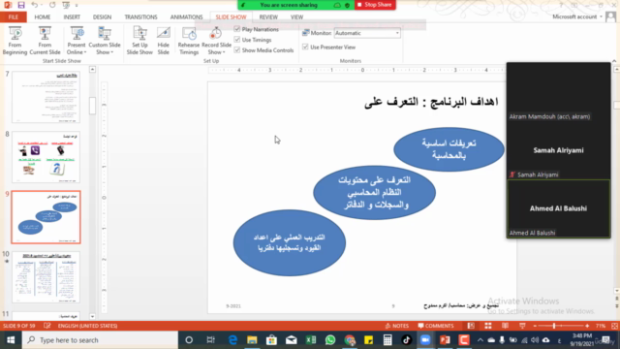Viewport: 620px width, 349px height.
Task: Start Rehearse Timings
Action: [189, 41]
